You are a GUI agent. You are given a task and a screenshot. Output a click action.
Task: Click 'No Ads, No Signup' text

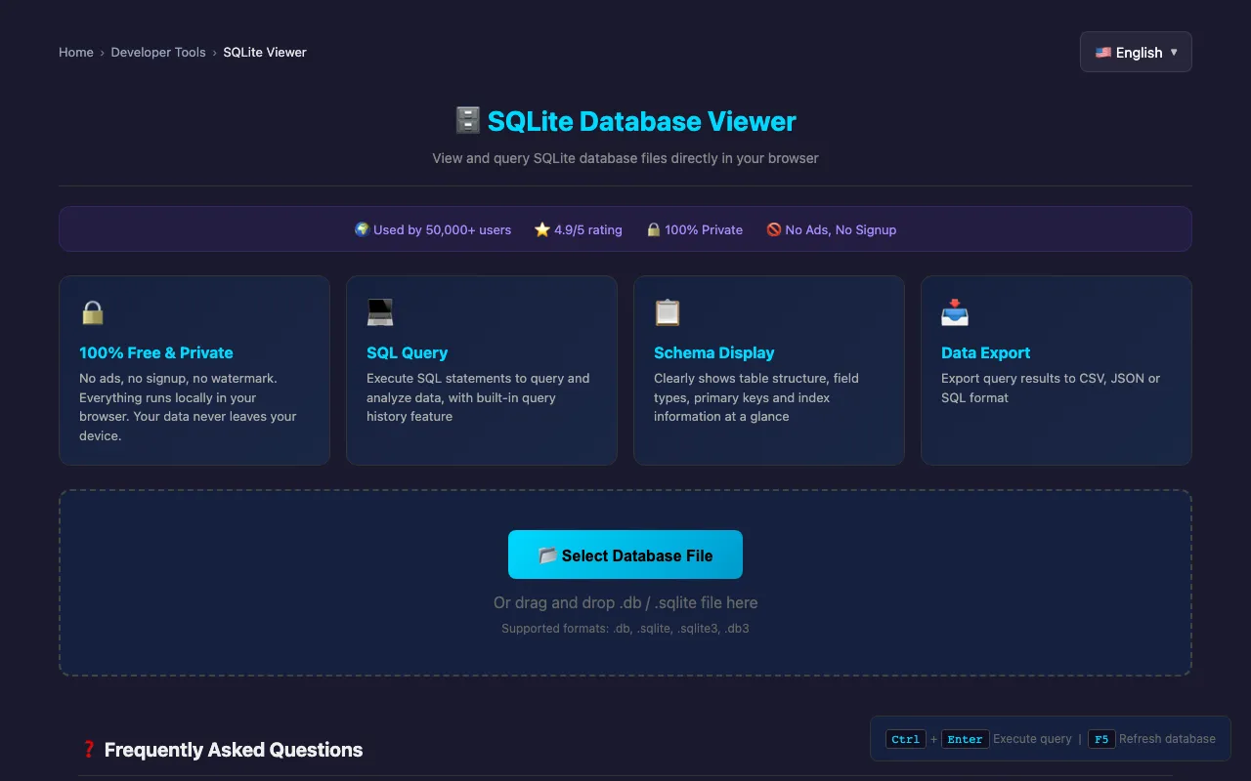tap(841, 230)
